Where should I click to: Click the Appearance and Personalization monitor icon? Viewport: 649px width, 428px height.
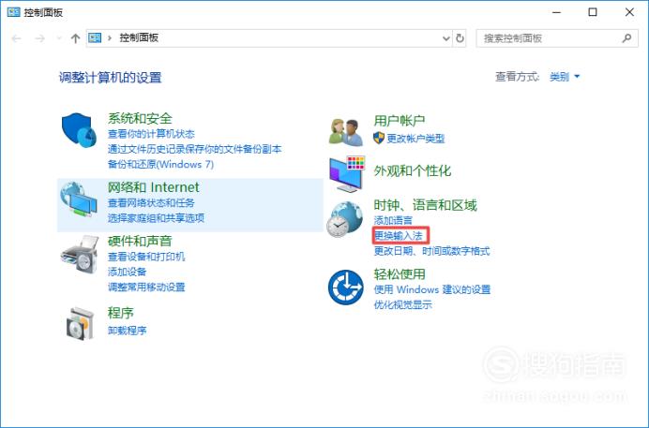[347, 174]
